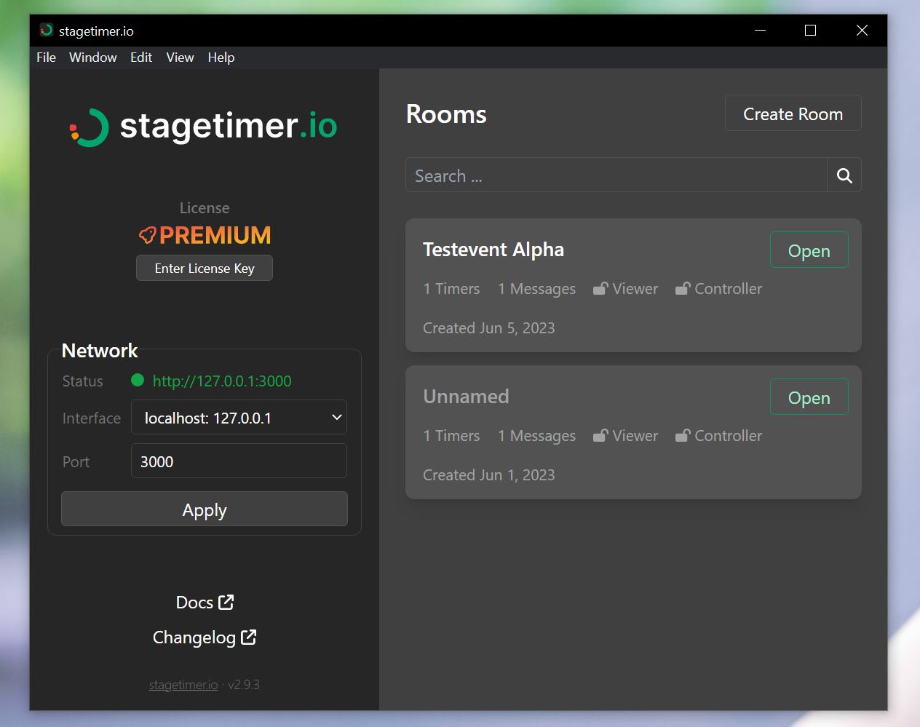Open the View menu
920x727 pixels.
tap(179, 57)
